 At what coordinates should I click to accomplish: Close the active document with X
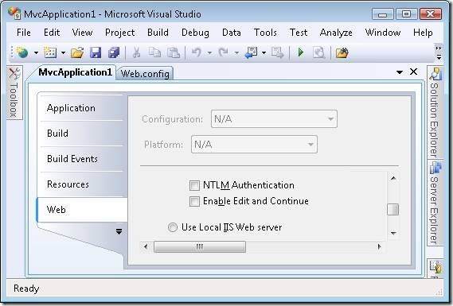414,72
